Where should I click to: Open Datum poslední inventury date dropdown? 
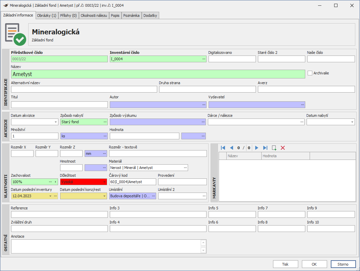(50, 196)
